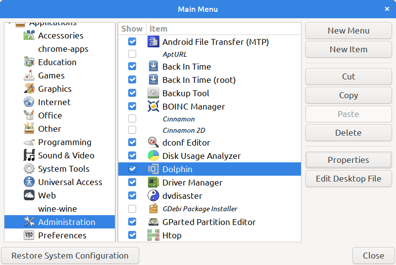Click the Item column header
The height and width of the screenshot is (265, 396).
[x=224, y=29]
